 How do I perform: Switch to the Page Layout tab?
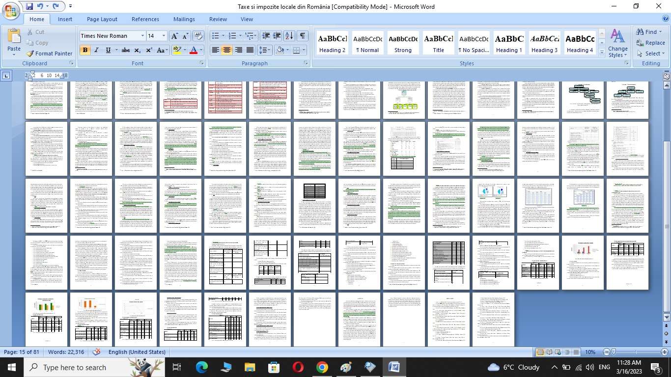(x=102, y=19)
